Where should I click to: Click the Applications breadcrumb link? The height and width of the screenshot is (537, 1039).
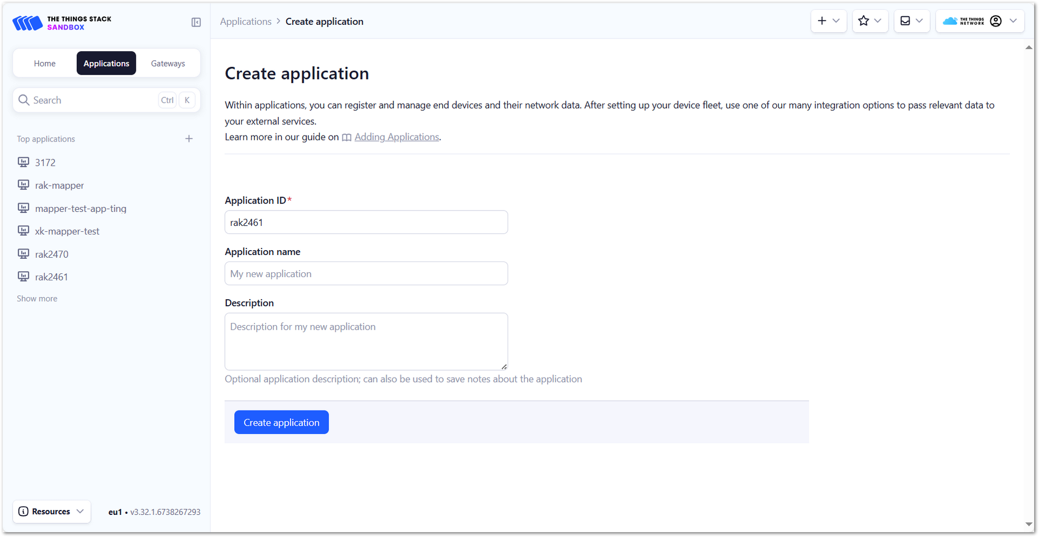coord(246,22)
